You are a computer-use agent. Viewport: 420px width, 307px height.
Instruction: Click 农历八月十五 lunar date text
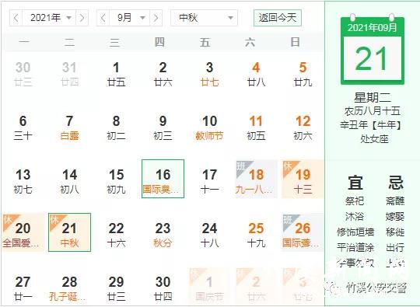(373, 111)
